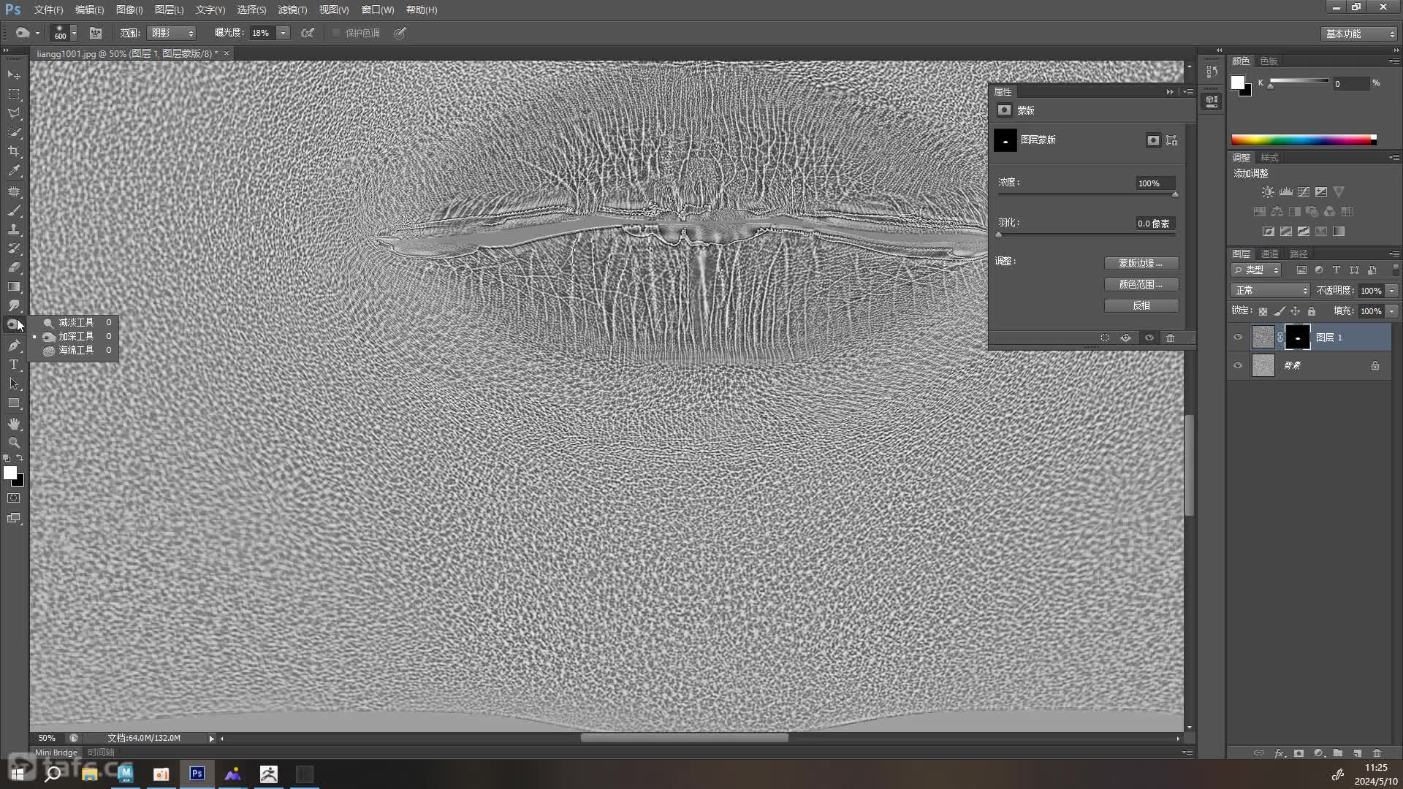Screen dimensions: 1403x789
Task: Select the Hand tool
Action: [14, 424]
